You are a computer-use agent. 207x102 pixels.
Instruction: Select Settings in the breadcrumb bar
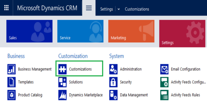click(106, 9)
